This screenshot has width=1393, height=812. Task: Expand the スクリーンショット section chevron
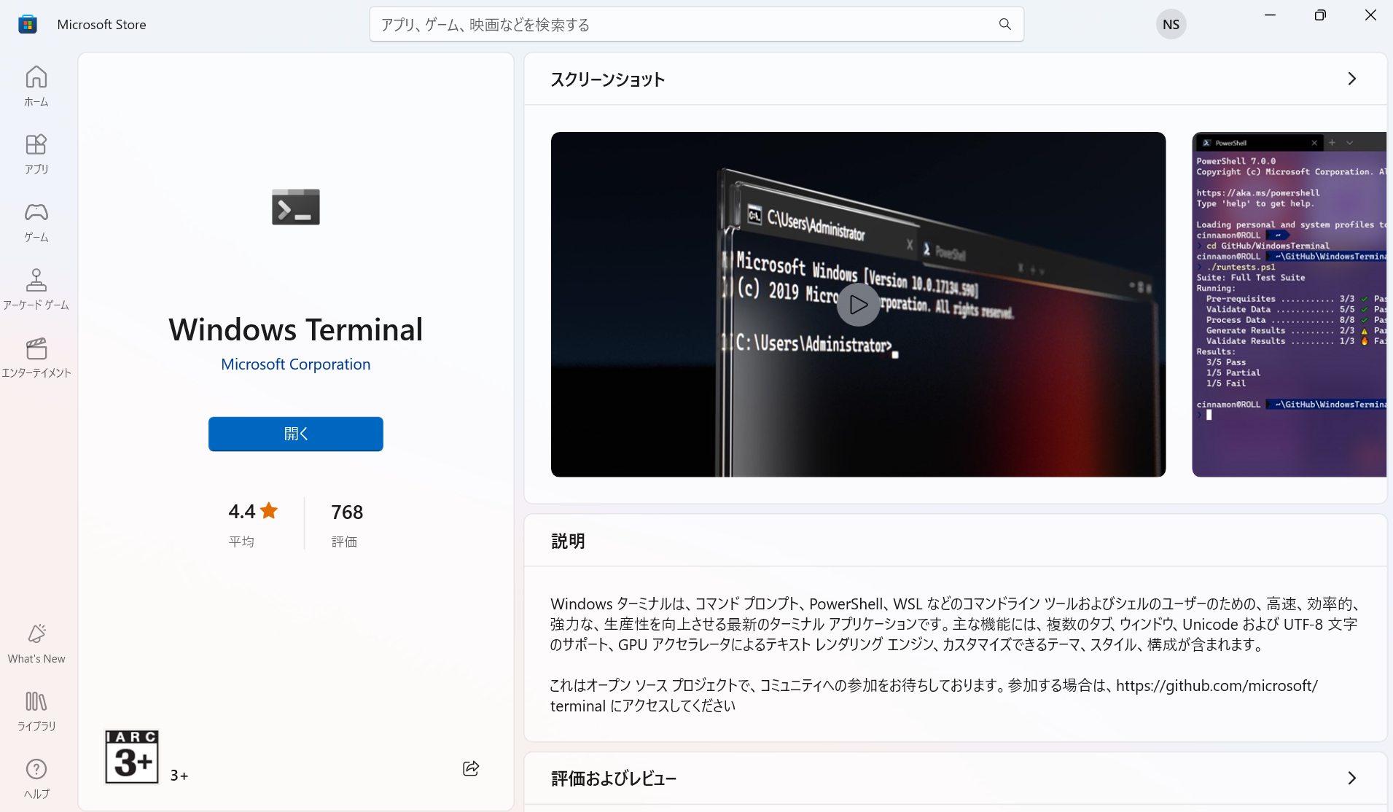tap(1351, 79)
